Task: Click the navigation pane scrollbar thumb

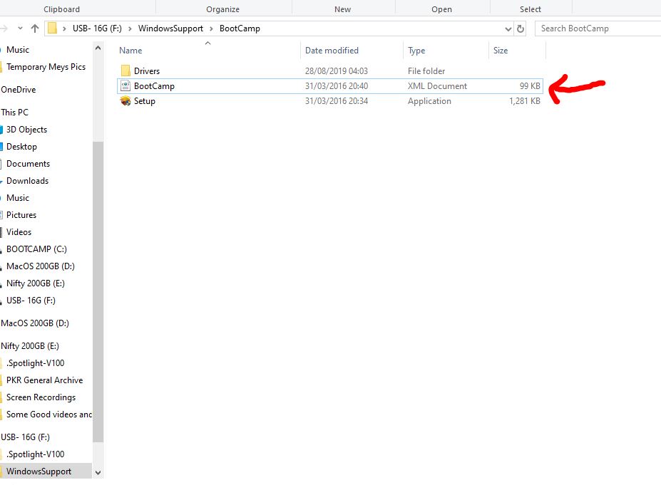Action: pyautogui.click(x=98, y=292)
